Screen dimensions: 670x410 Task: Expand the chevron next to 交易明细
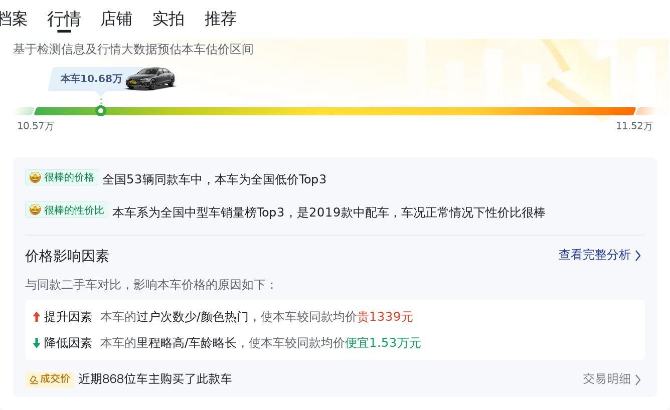pos(638,379)
